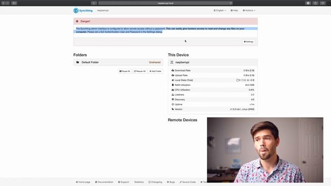Click the Remote Devices heading
331x186 pixels.
(183, 120)
